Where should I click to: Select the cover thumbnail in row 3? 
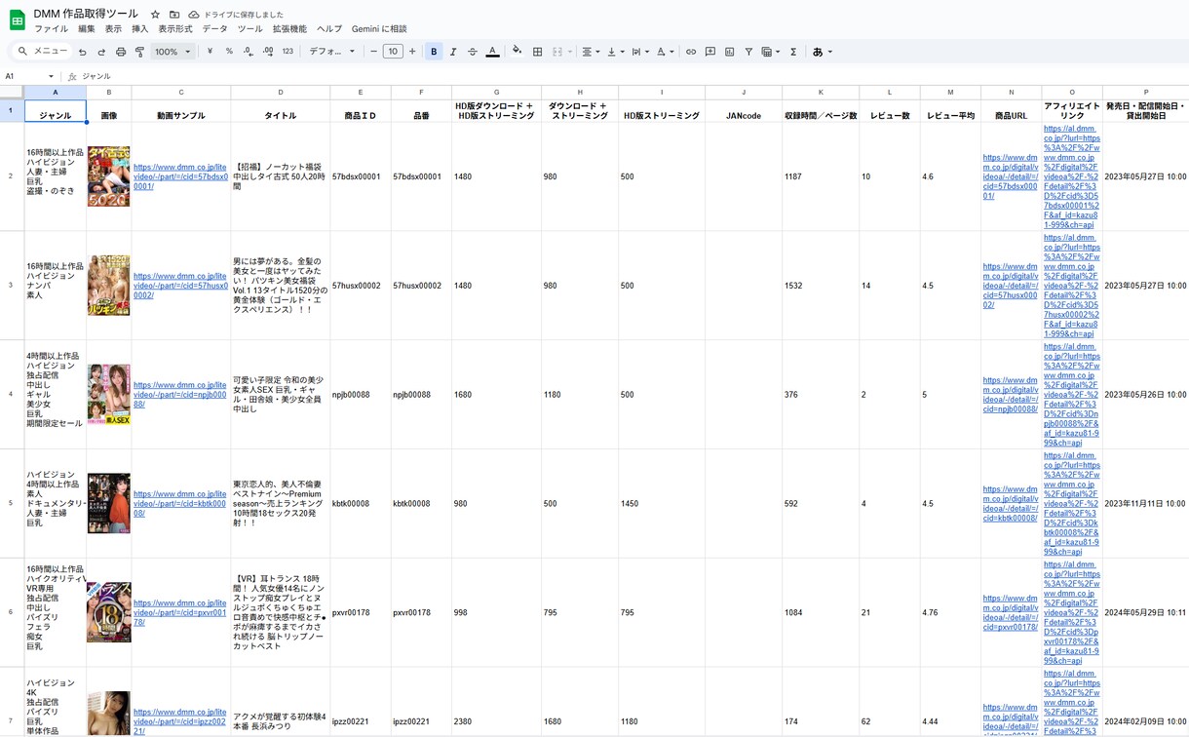[x=108, y=286]
